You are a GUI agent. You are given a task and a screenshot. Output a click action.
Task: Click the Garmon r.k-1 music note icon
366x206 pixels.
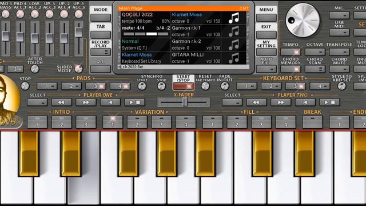click(234, 31)
